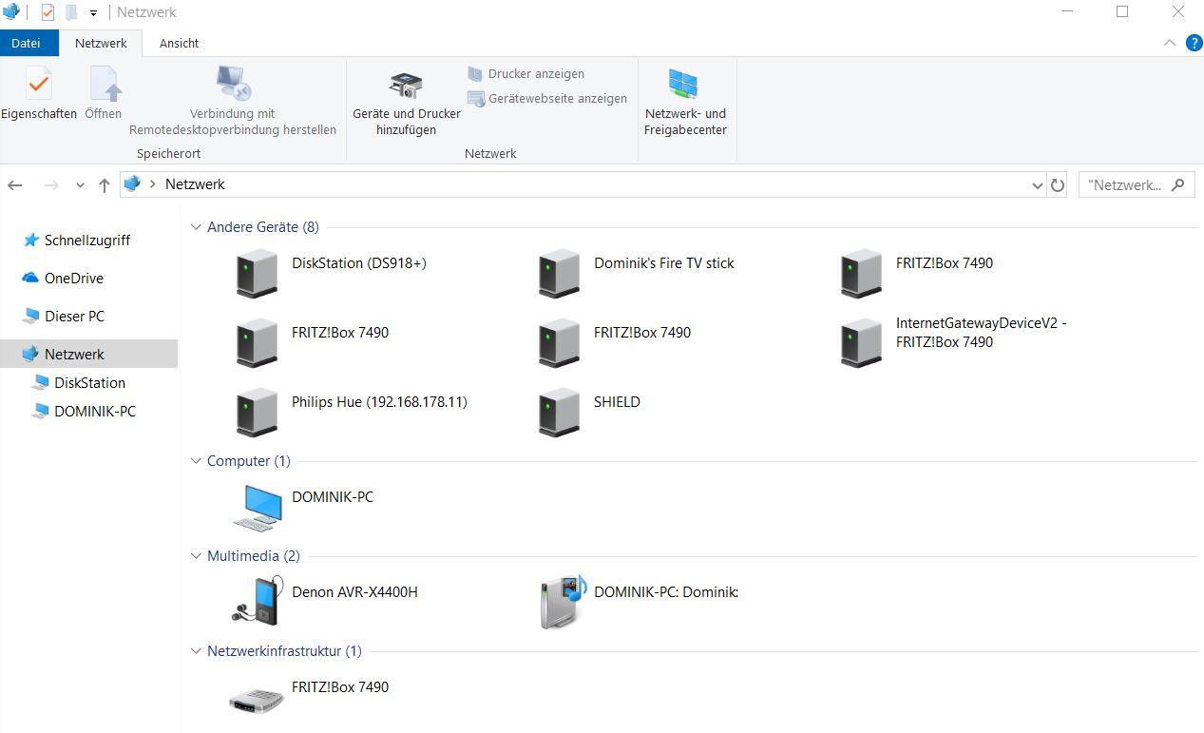This screenshot has width=1204, height=733.
Task: Collapse the Netzwerkinfrastruktur group
Action: 197,651
